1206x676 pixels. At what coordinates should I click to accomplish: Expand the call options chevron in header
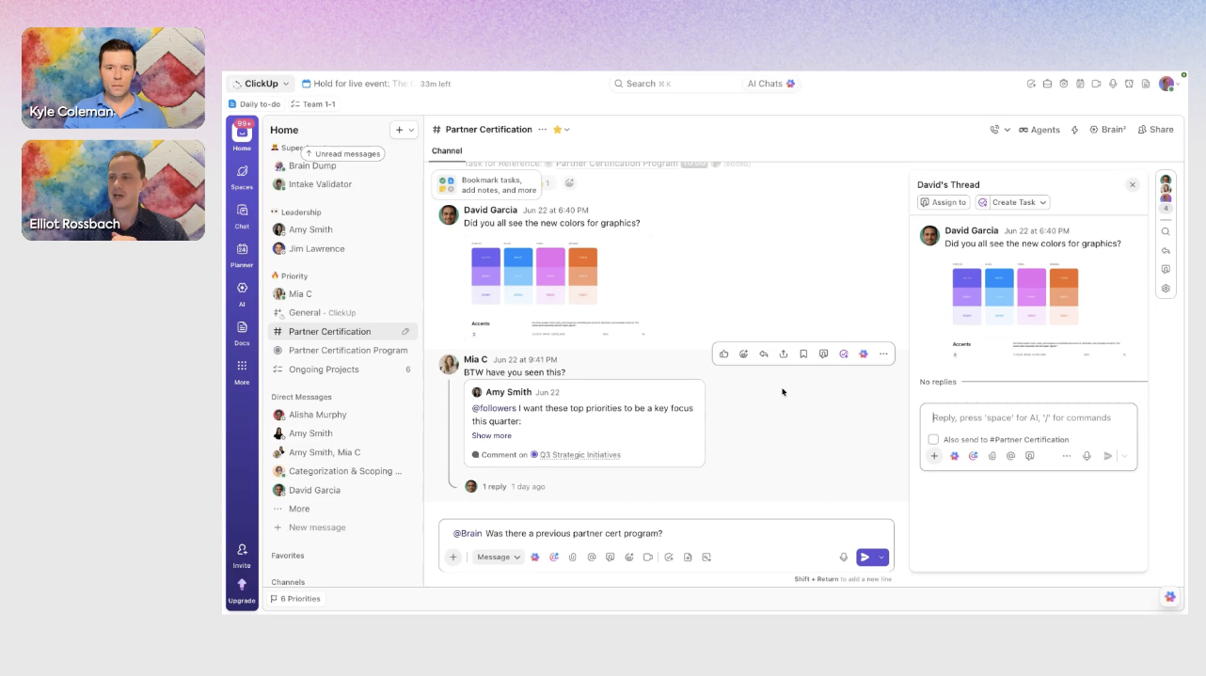(1008, 130)
